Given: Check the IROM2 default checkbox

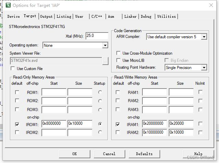Looking at the screenshot, I should click(17, 132).
